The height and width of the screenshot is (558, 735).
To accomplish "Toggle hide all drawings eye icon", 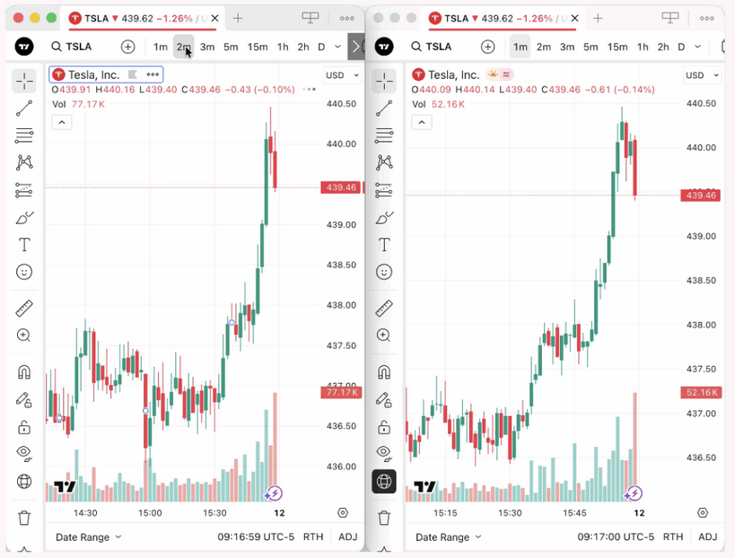I will [x=23, y=452].
